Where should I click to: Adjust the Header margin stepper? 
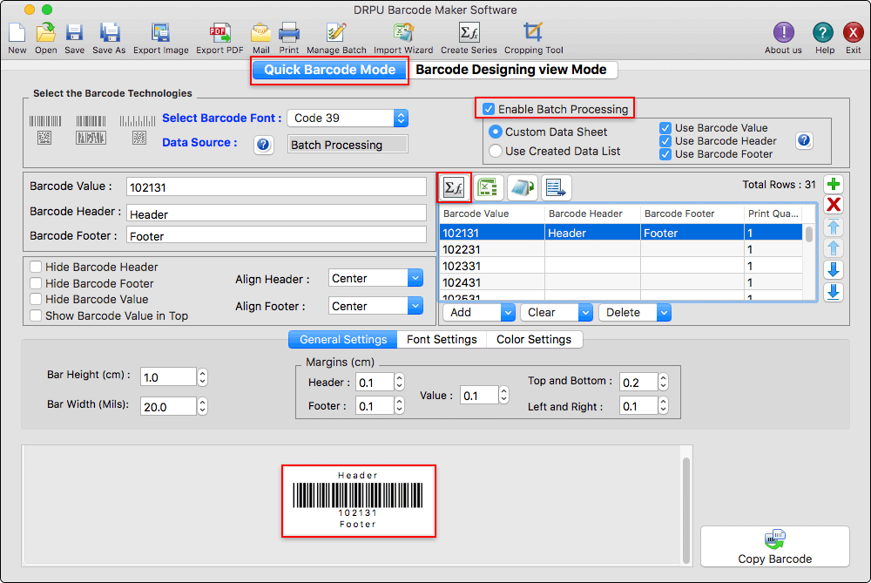pos(400,383)
